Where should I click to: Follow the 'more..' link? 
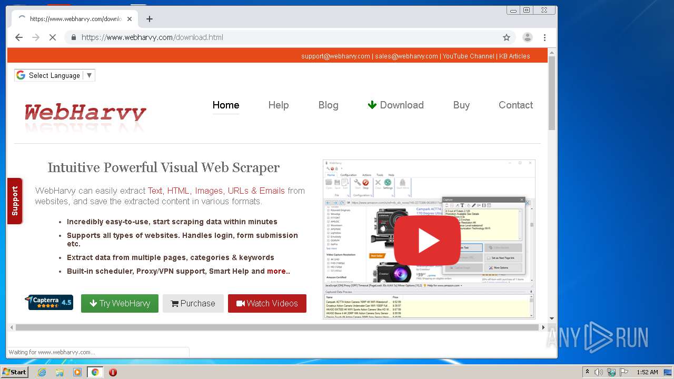click(x=279, y=271)
